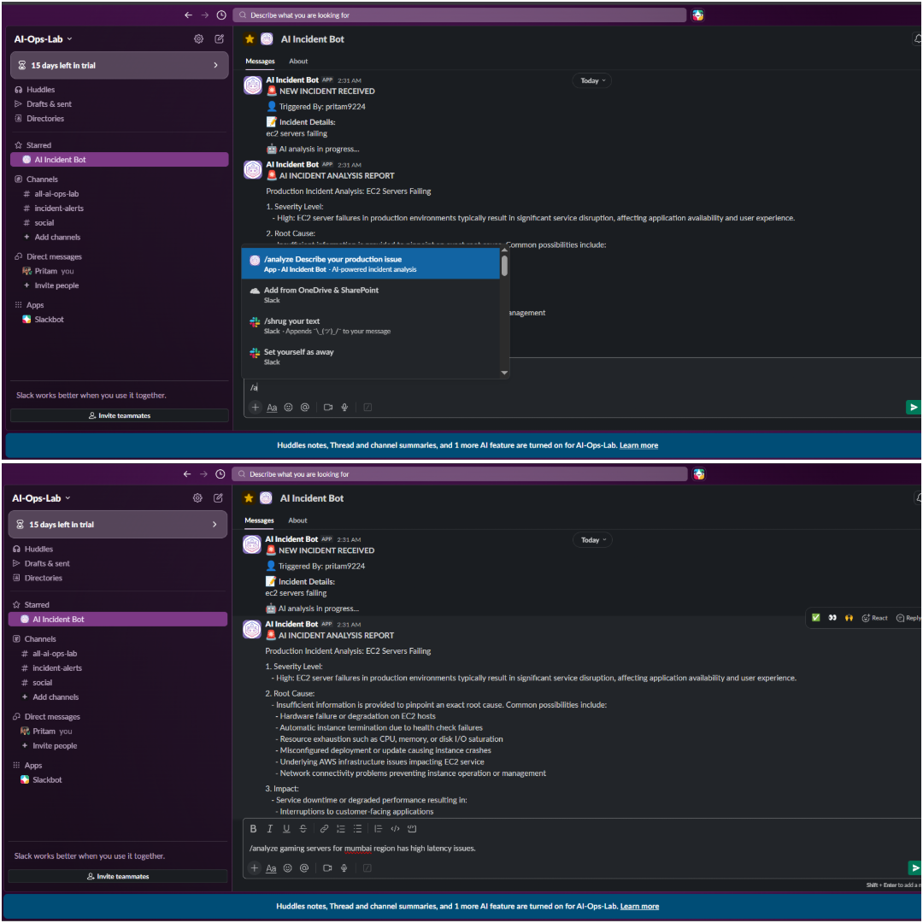Open the incident-alerts channel in lower window
Screen dimensions: 923x923
pos(56,668)
